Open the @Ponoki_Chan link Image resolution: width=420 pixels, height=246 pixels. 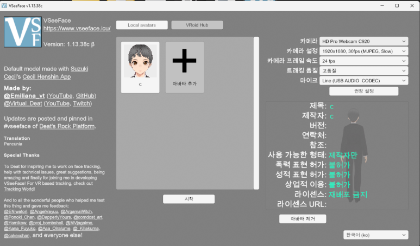pyautogui.click(x=19, y=217)
